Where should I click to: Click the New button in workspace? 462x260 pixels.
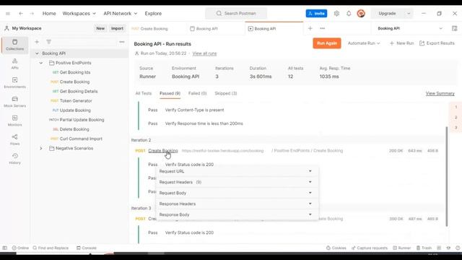[100, 28]
